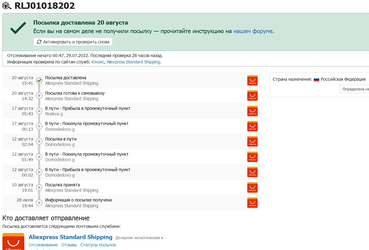Click the Russian flag icon

pos(317,79)
